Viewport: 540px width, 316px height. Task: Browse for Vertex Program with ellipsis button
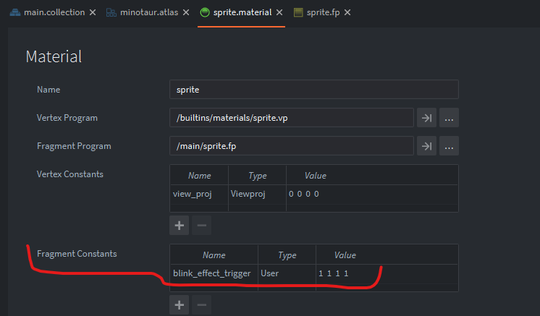(x=449, y=118)
